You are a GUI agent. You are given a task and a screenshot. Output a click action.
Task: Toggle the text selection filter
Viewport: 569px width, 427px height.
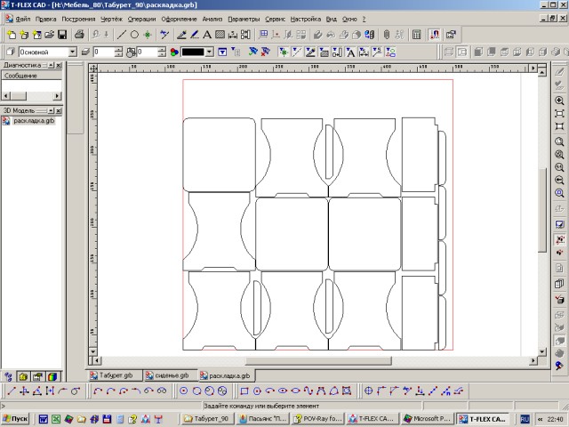coord(350,52)
